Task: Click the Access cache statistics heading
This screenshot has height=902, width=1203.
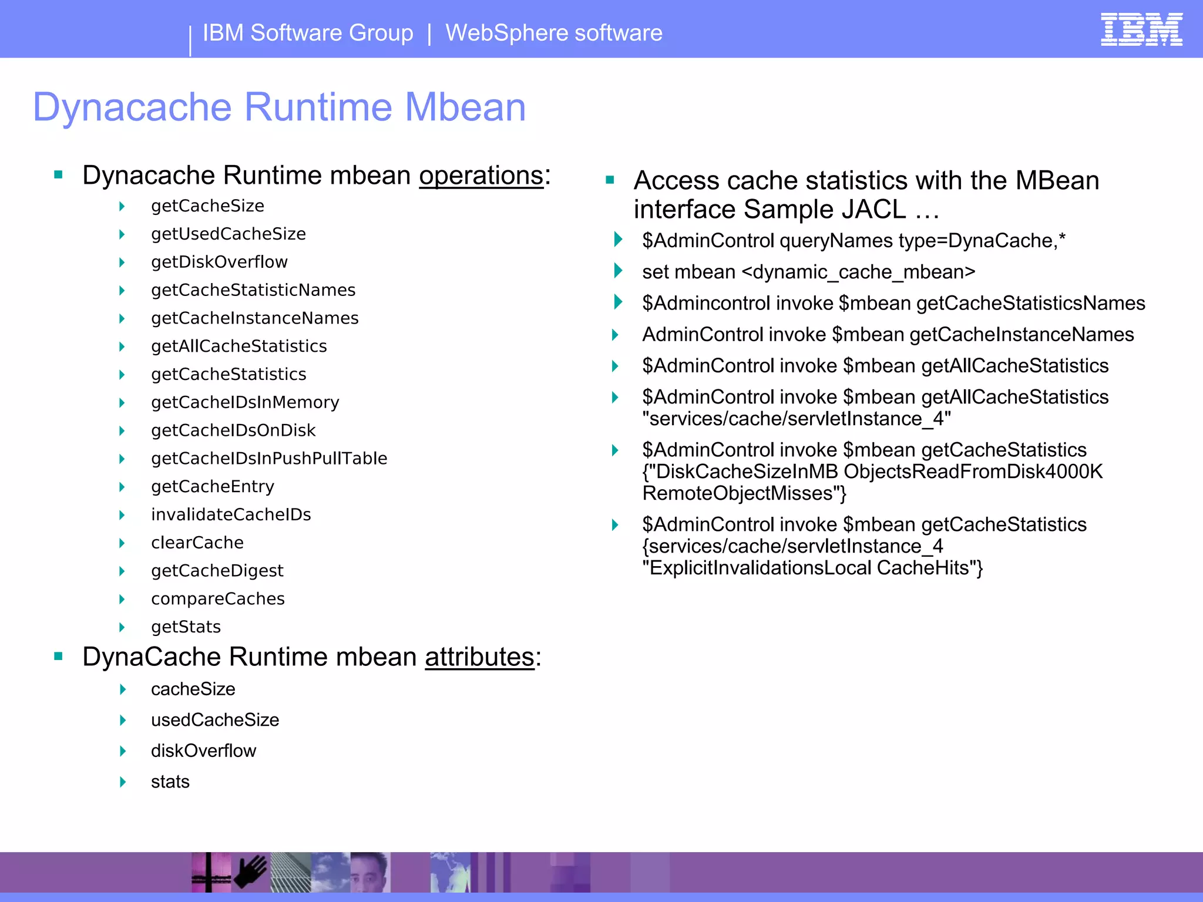Action: point(866,195)
